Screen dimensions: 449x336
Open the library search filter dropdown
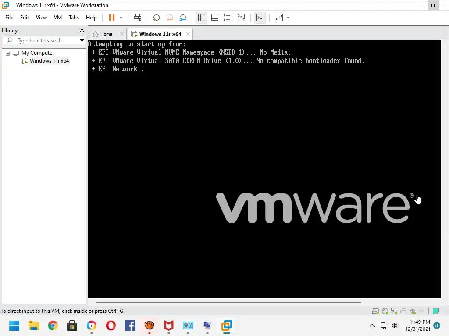tap(82, 41)
